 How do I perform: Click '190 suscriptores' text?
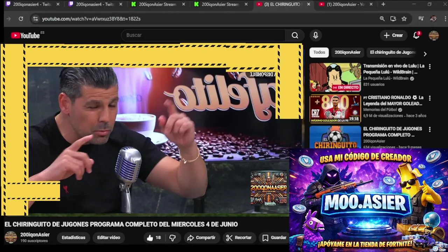pos(34,241)
